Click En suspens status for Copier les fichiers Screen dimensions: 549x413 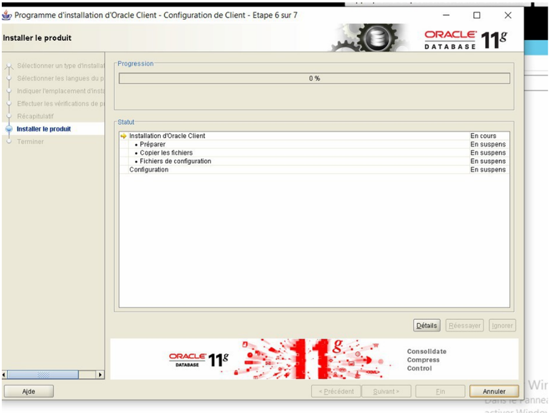tap(488, 153)
